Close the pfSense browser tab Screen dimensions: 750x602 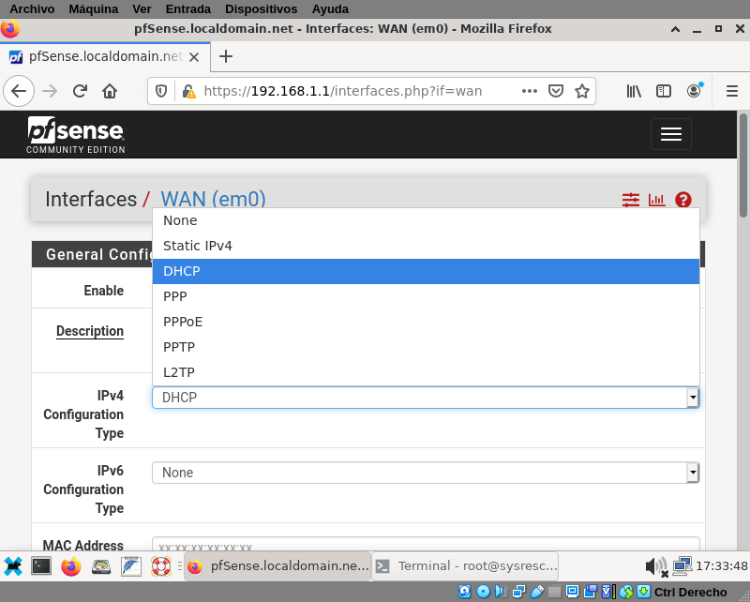coord(194,57)
